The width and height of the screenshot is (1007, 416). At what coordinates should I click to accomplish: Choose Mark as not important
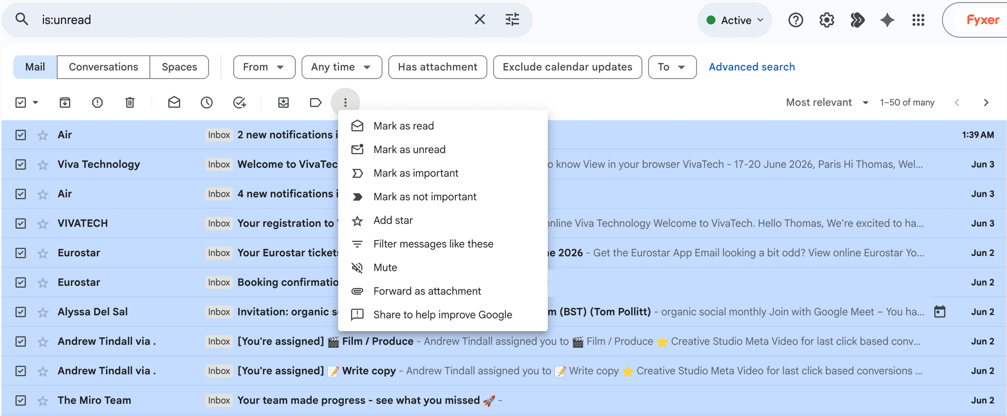(442, 196)
